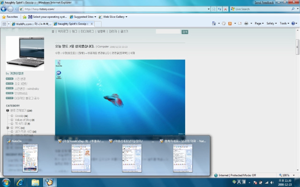The height and width of the screenshot is (187, 300).
Task: Click the taskbar clock showing 11:30
Action: point(285,182)
